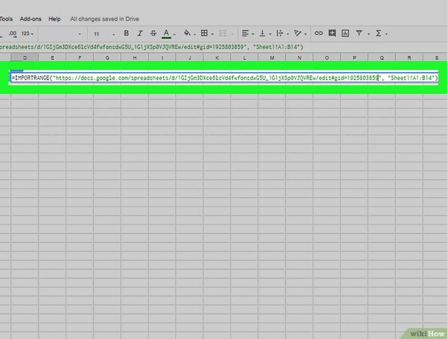Click the merge cells icon
The image size is (447, 339).
pos(222,33)
